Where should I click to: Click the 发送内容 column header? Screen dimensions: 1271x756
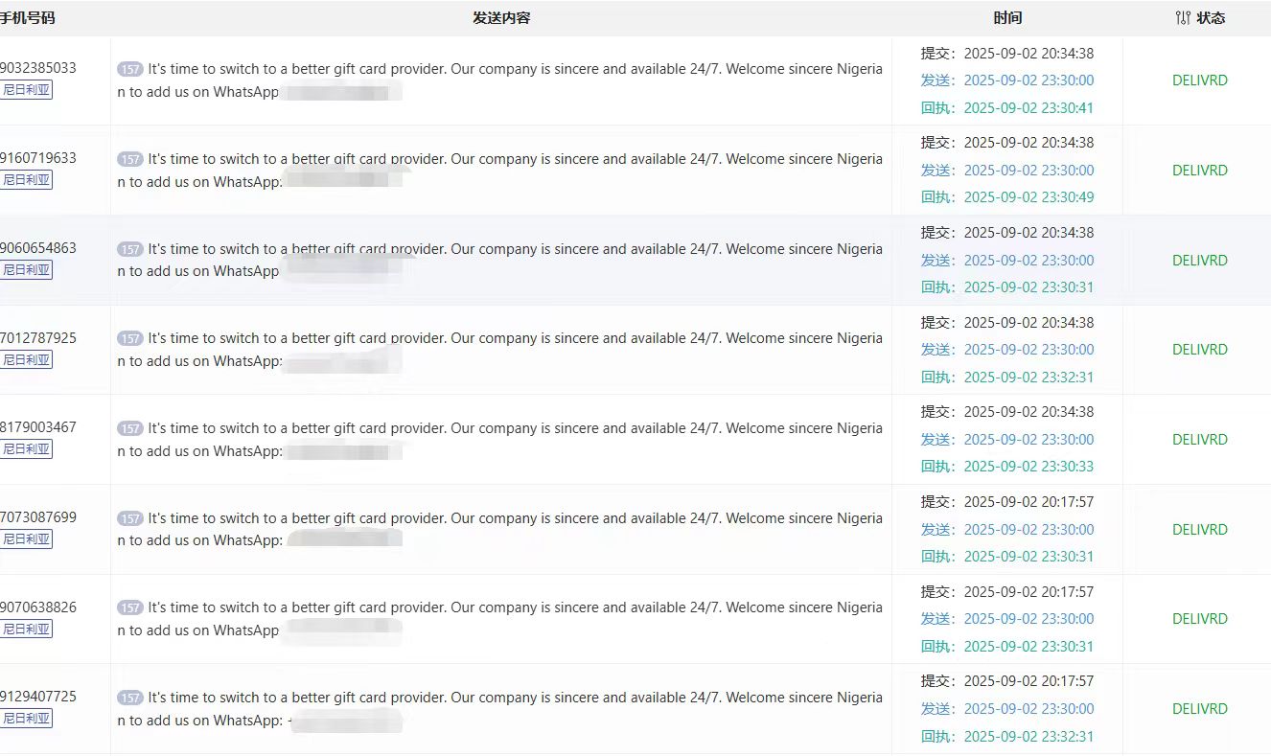501,18
